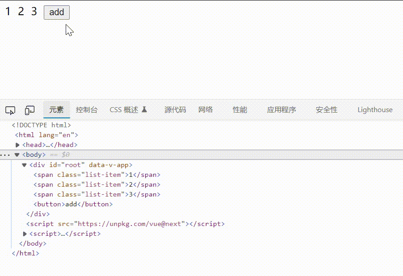Select the span containing text 1

point(97,174)
